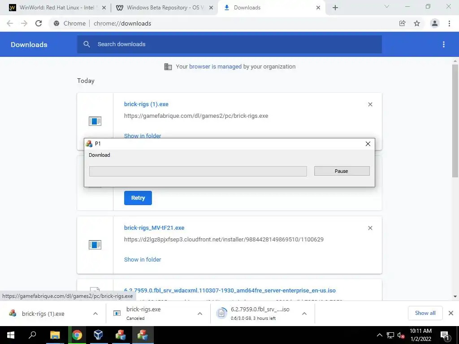Open Chrome's three-dot menu
Screen dimensions: 459x344
pos(449,23)
